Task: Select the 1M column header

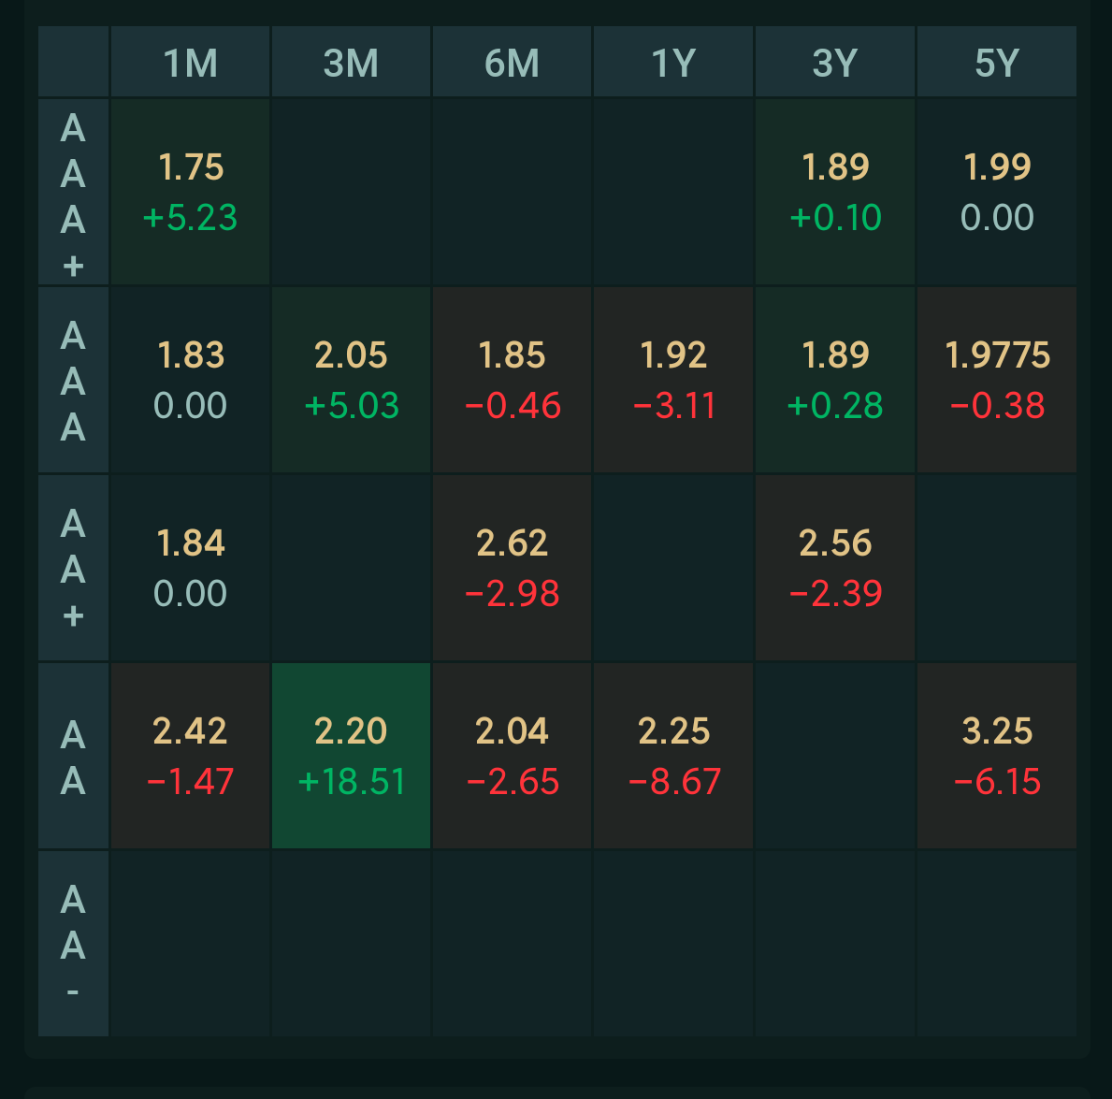Action: tap(190, 62)
